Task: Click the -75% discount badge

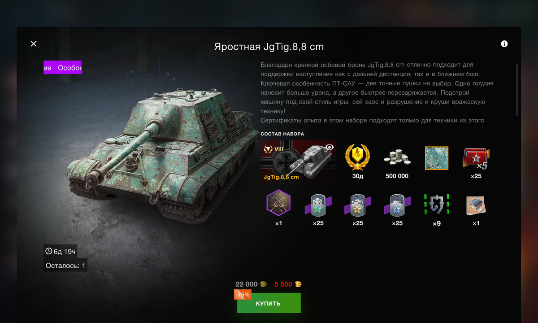Action: point(243,295)
